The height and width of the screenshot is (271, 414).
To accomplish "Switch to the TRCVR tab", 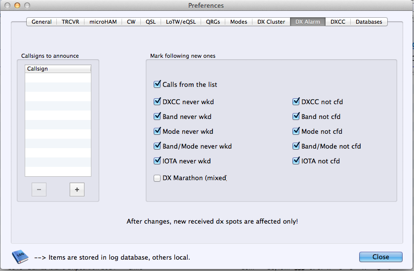I will coord(70,22).
